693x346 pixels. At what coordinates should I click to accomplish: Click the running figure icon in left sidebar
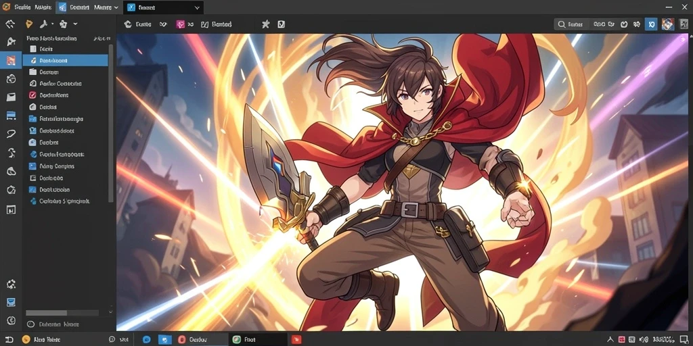click(x=11, y=153)
